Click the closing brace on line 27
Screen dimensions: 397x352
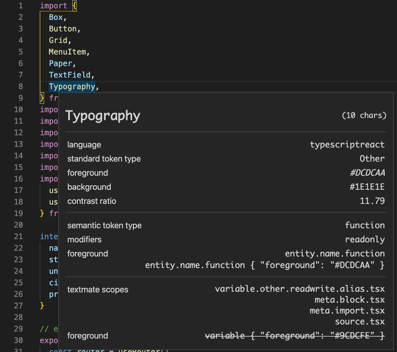(x=42, y=306)
